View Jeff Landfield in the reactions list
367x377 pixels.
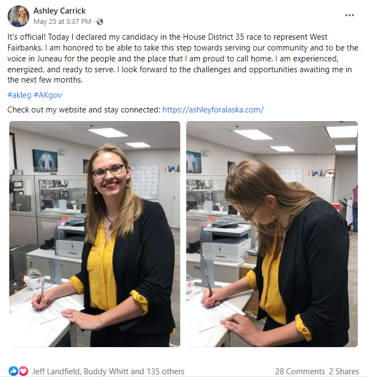click(x=56, y=371)
